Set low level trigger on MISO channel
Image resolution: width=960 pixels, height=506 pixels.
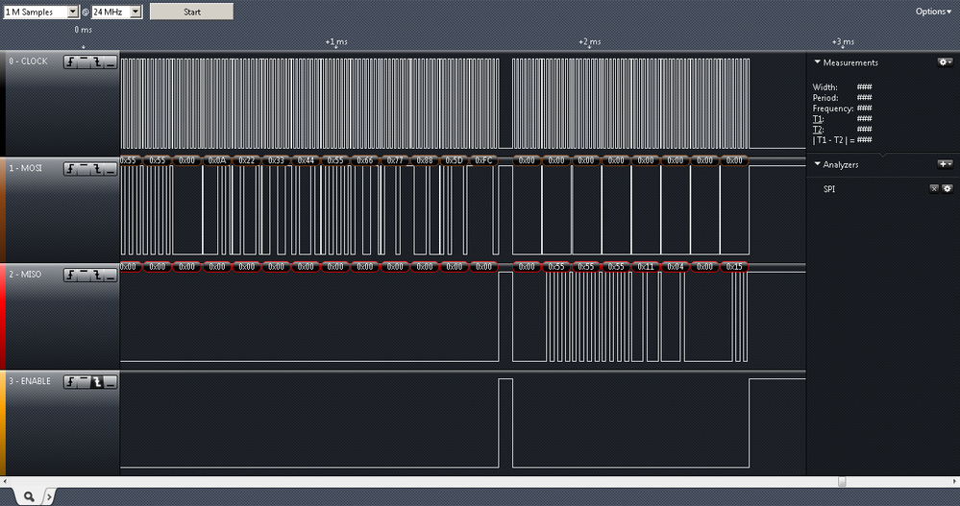coord(111,276)
